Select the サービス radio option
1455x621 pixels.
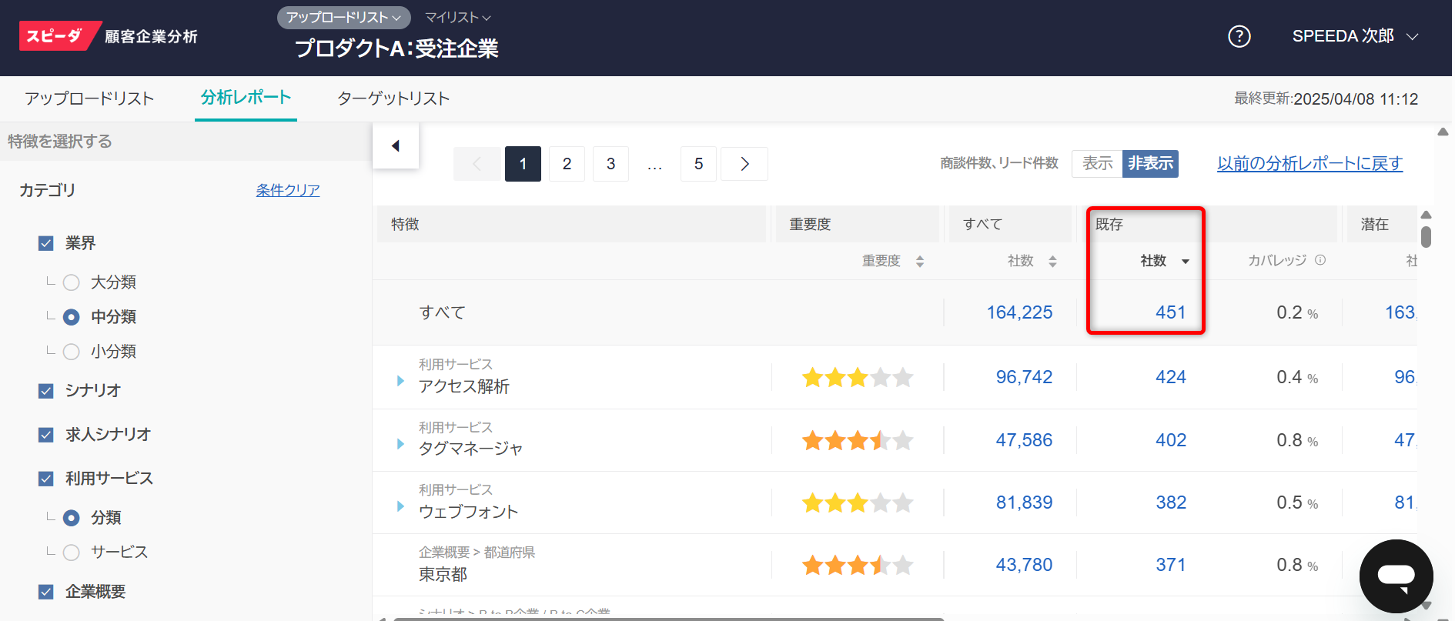[72, 553]
